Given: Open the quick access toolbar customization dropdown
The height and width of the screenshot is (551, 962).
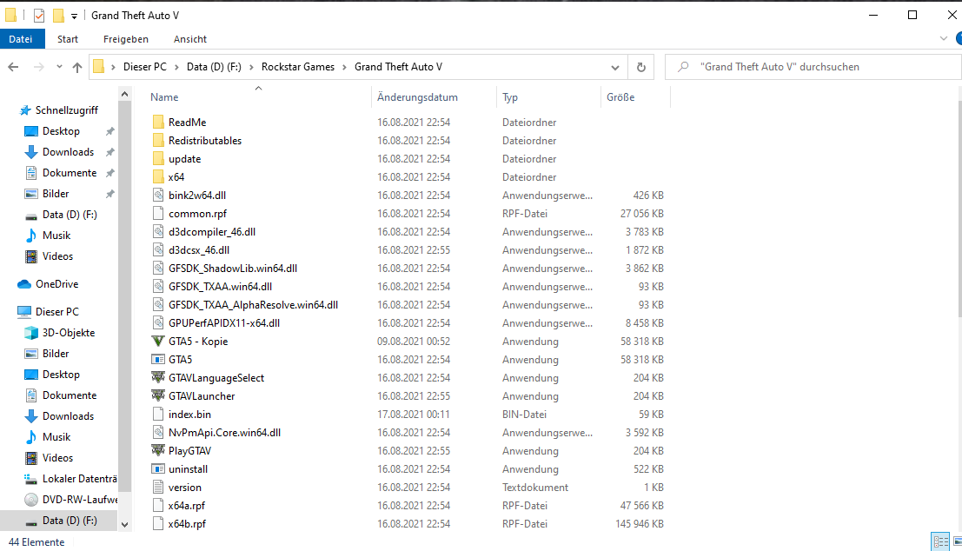Looking at the screenshot, I should point(75,15).
